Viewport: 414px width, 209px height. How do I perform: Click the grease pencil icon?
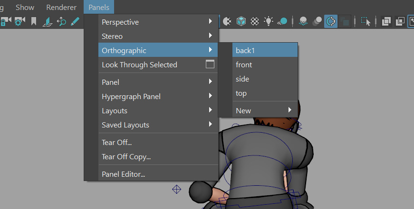(75, 21)
